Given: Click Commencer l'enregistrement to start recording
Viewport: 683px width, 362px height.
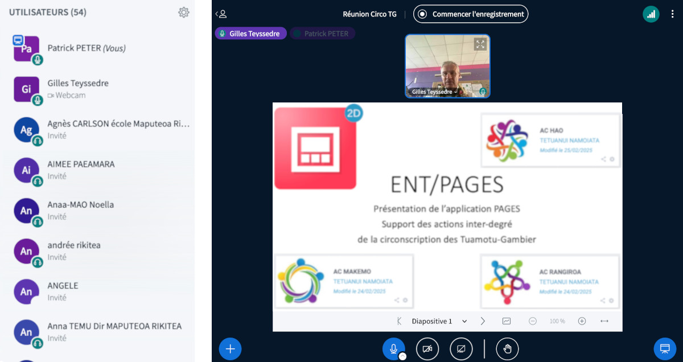Looking at the screenshot, I should click(471, 14).
